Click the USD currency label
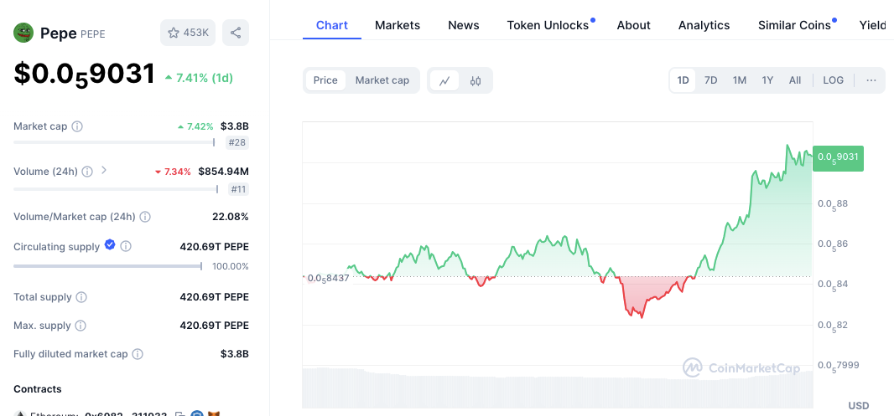Screen dimensions: 894x416 859,406
